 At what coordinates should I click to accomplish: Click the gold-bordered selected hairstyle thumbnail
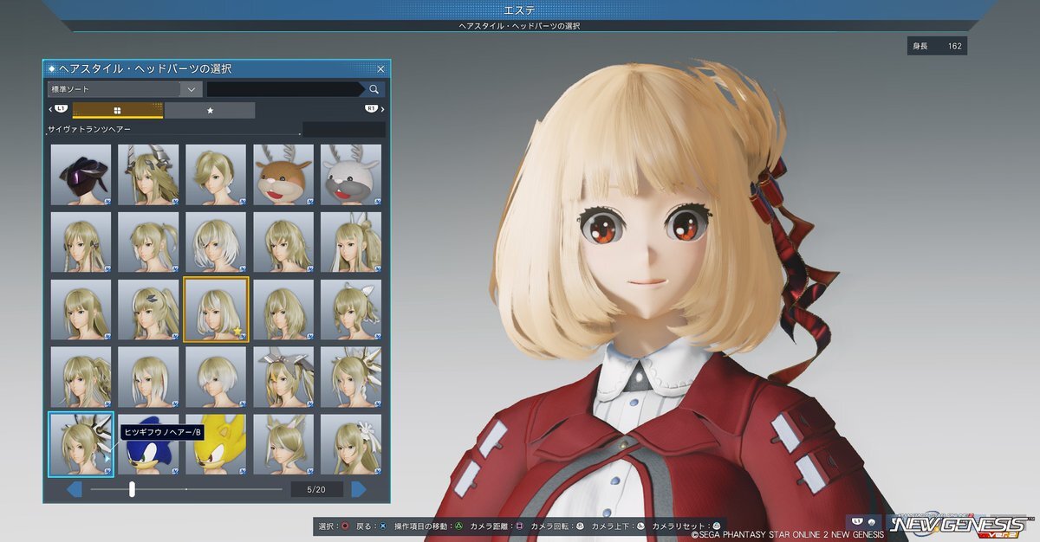pos(216,309)
